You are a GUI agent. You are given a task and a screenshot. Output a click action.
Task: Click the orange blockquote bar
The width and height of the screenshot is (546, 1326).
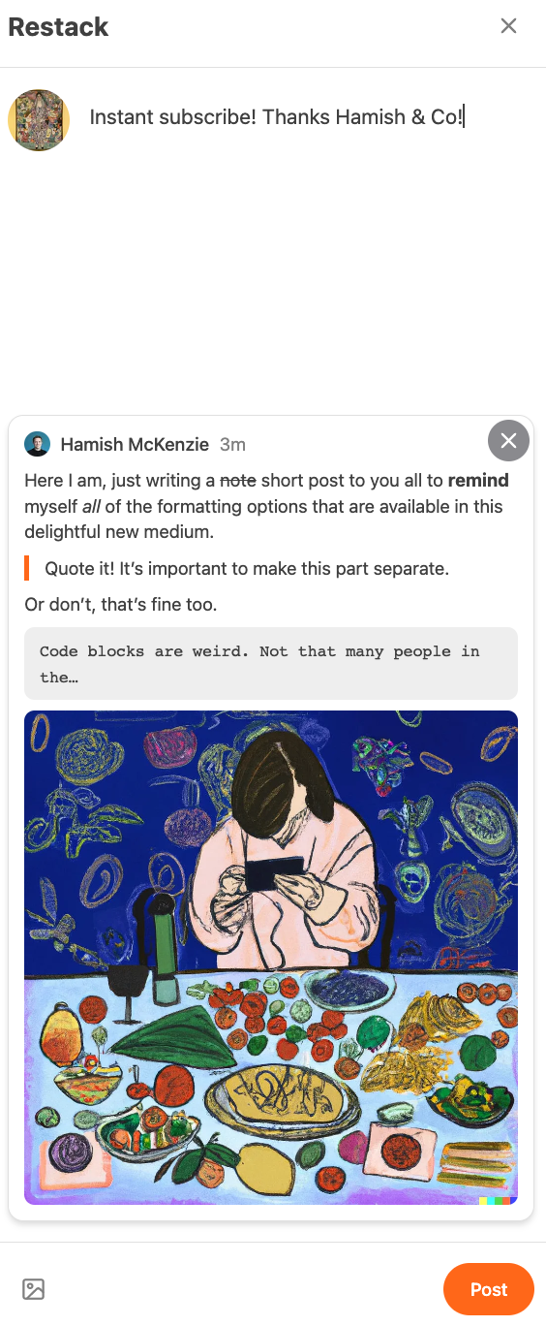click(x=27, y=569)
